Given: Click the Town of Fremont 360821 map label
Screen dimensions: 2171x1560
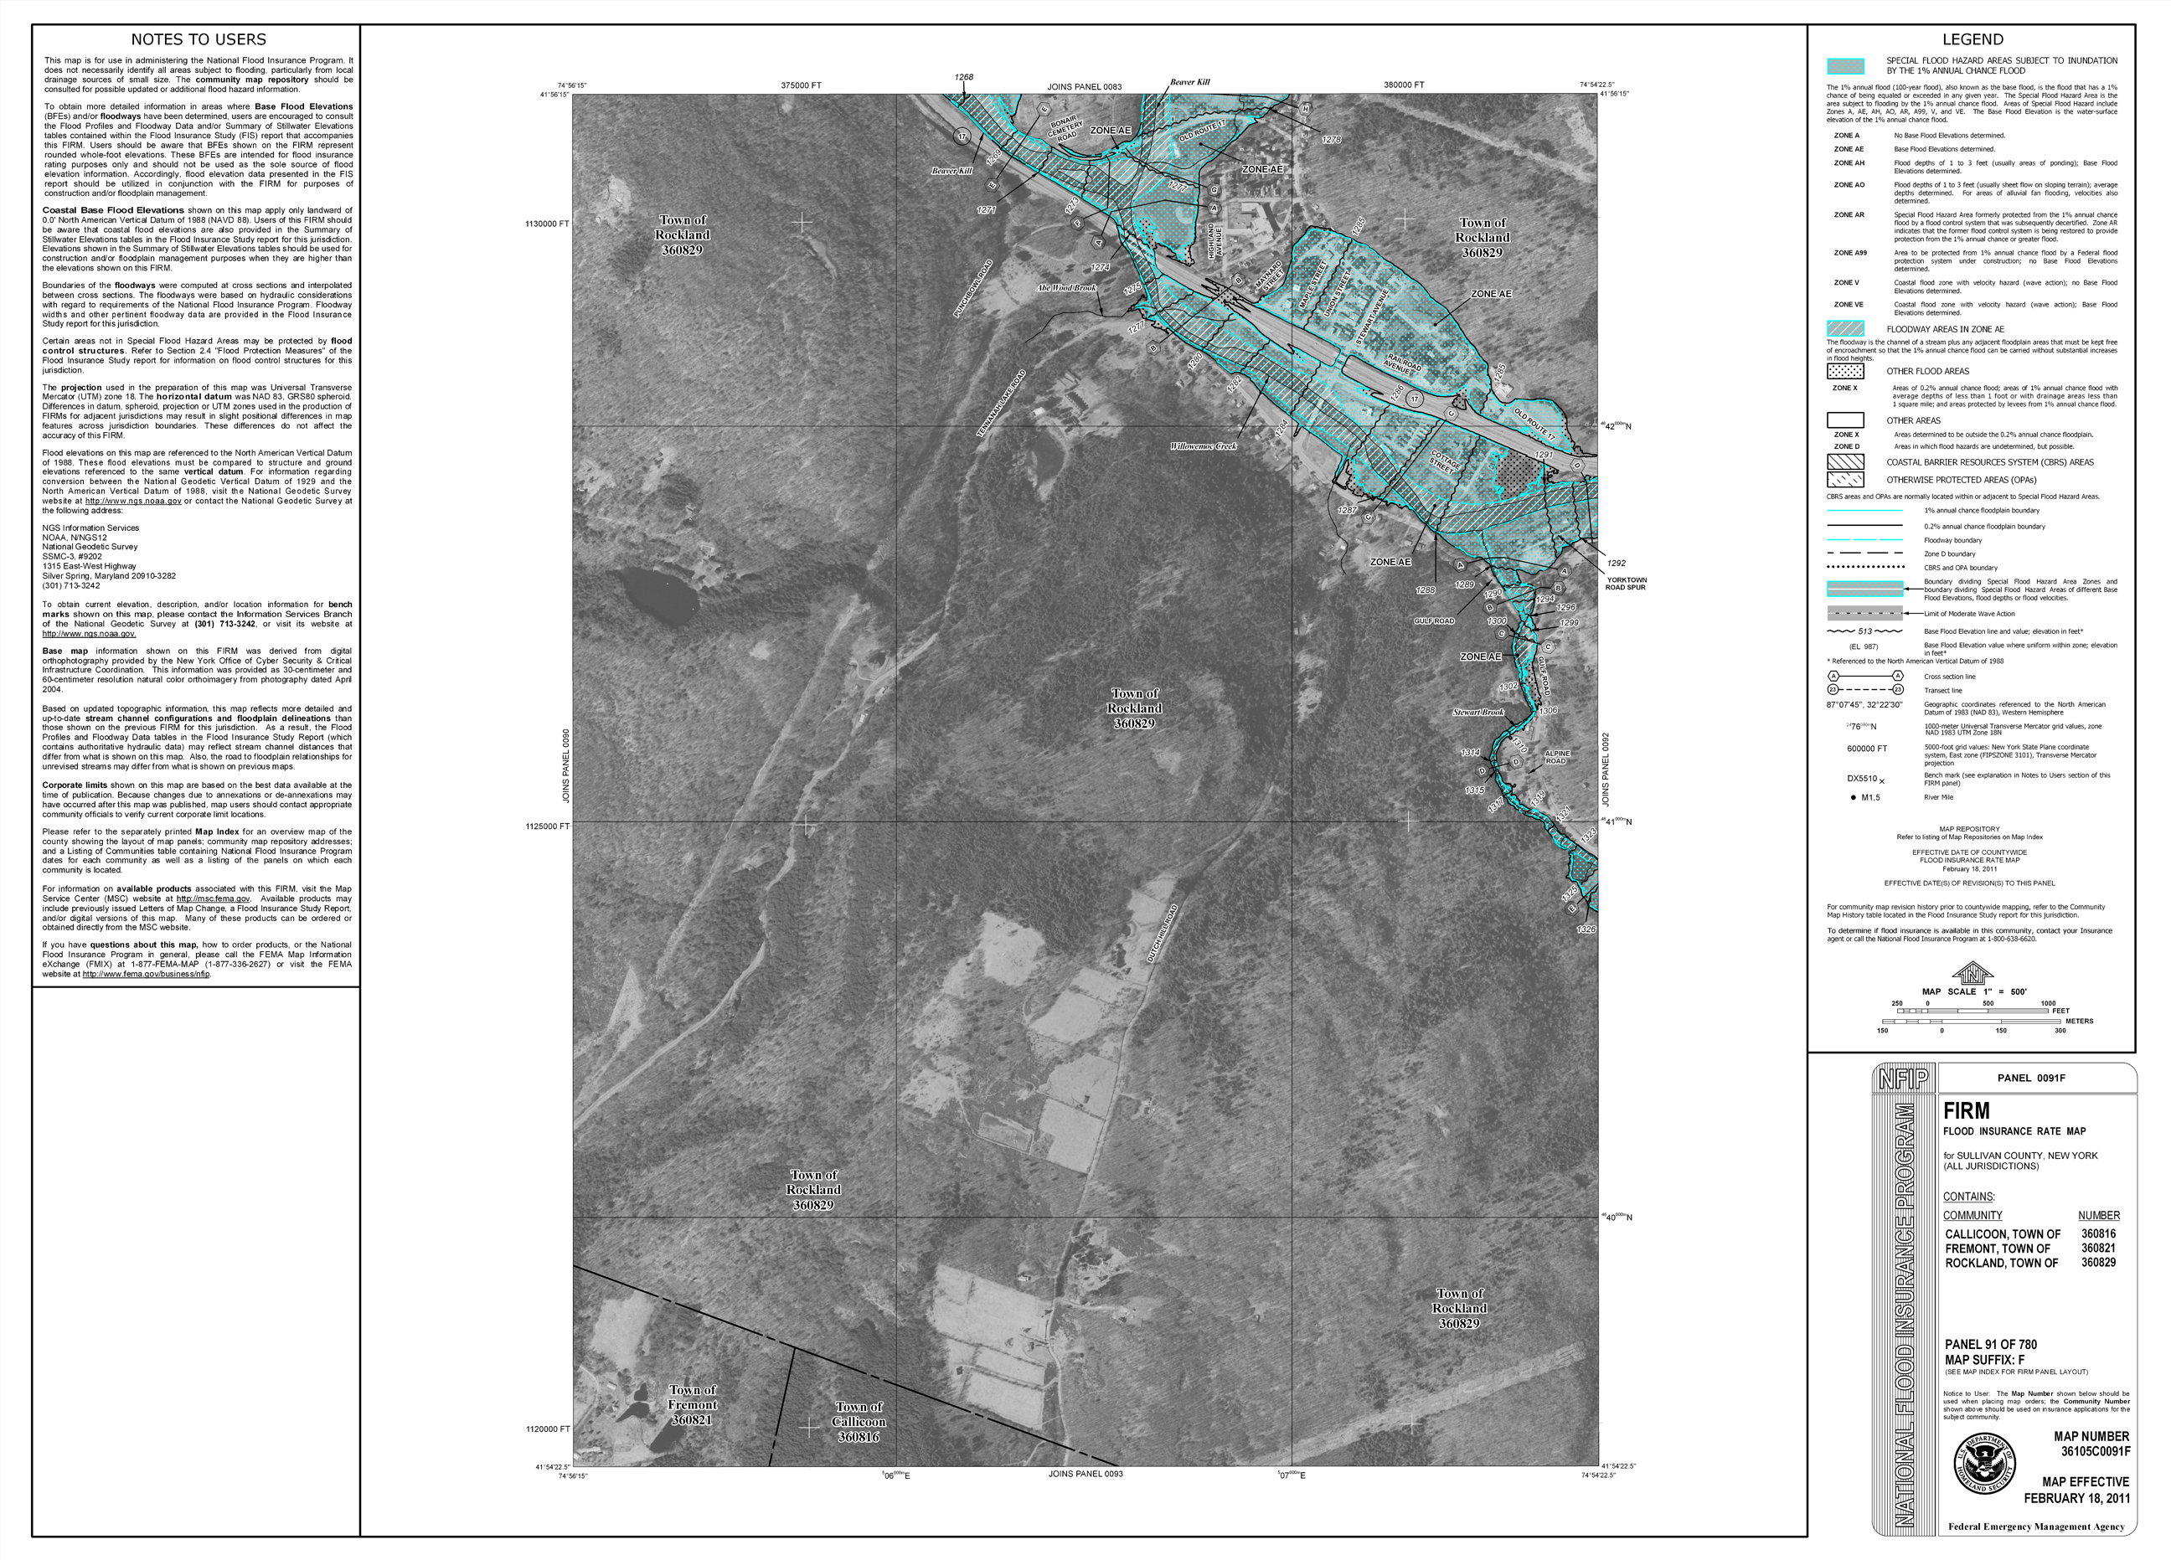Looking at the screenshot, I should coord(692,1405).
